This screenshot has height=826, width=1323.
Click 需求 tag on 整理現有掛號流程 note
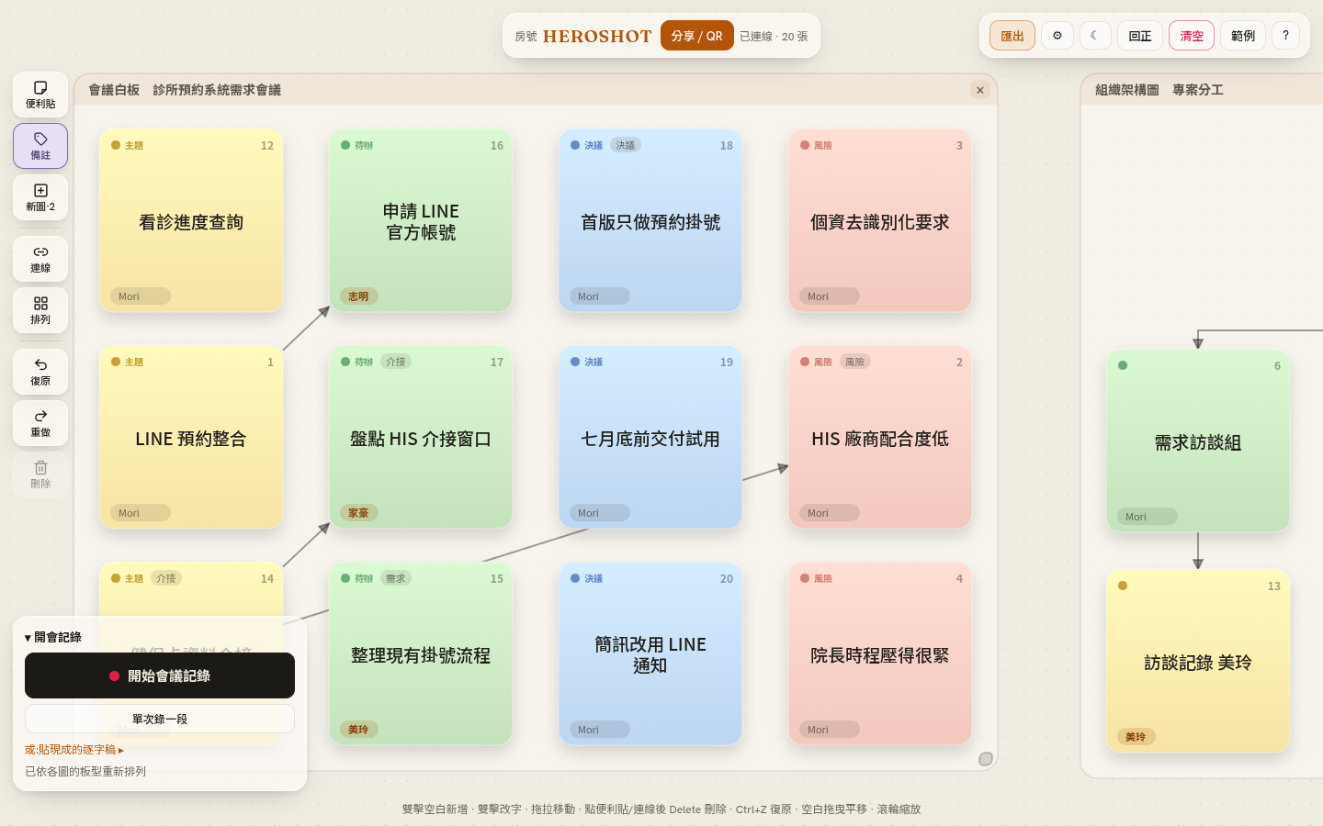click(396, 578)
